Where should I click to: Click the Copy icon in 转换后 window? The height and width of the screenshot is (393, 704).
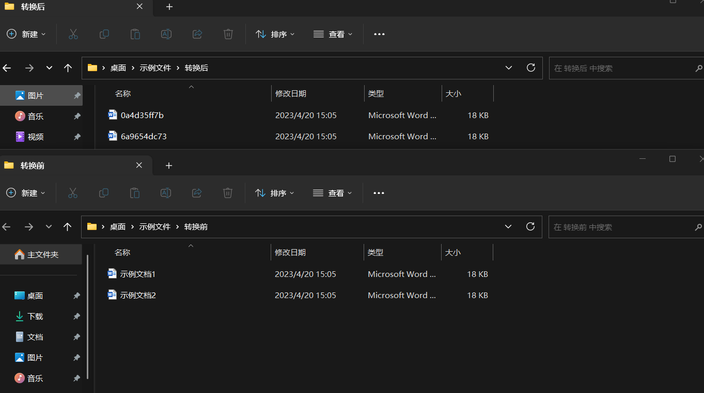104,34
